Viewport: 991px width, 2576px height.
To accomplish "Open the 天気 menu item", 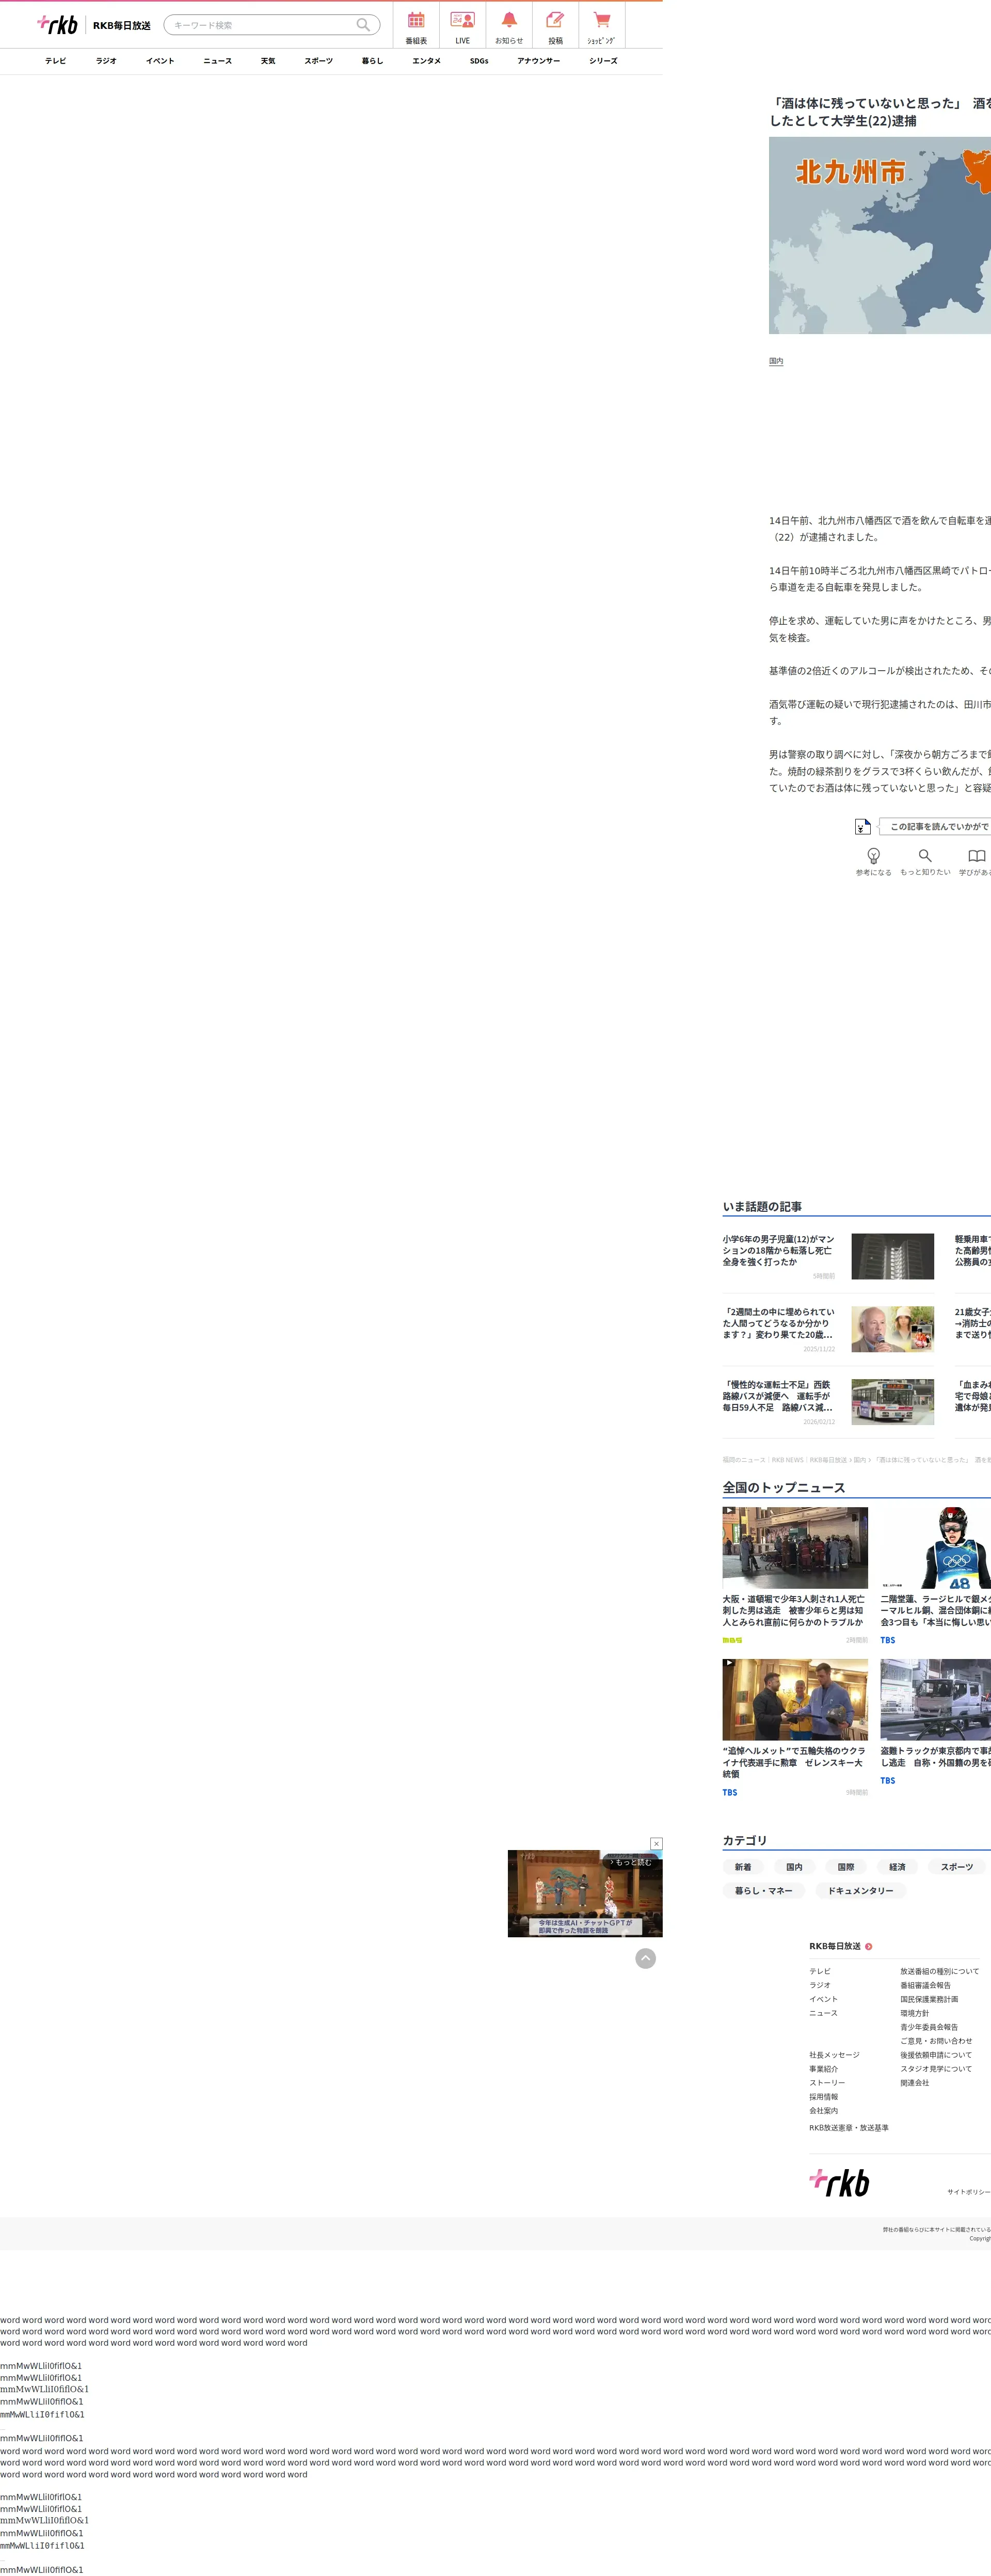I will (x=268, y=61).
